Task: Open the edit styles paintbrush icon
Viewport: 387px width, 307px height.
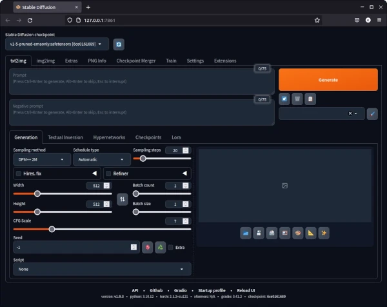Action: [x=372, y=114]
